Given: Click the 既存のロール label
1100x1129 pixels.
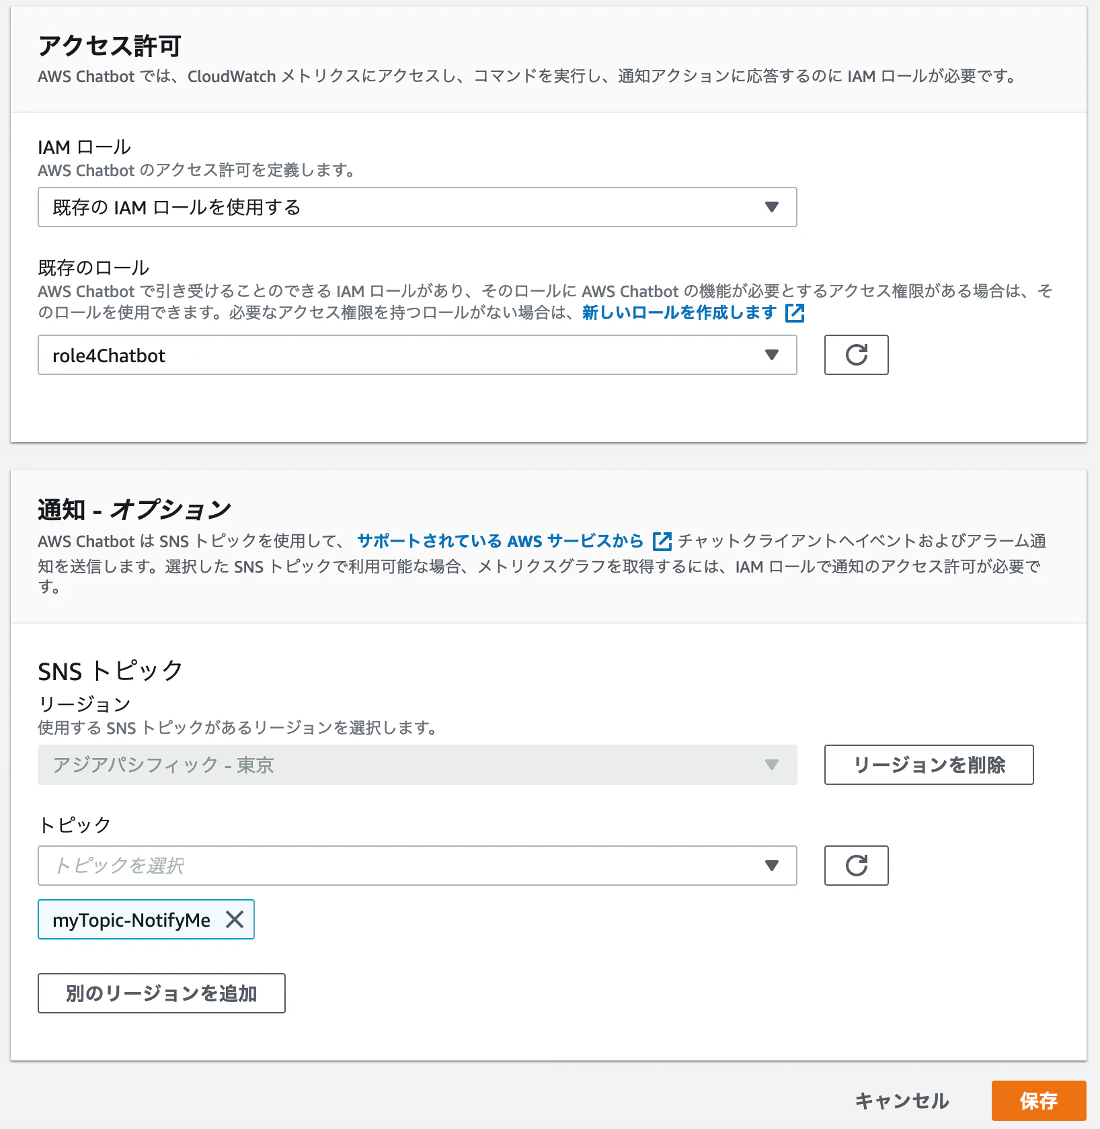Looking at the screenshot, I should (93, 267).
